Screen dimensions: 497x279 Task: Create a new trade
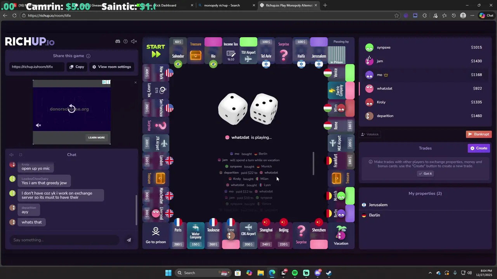click(x=479, y=148)
